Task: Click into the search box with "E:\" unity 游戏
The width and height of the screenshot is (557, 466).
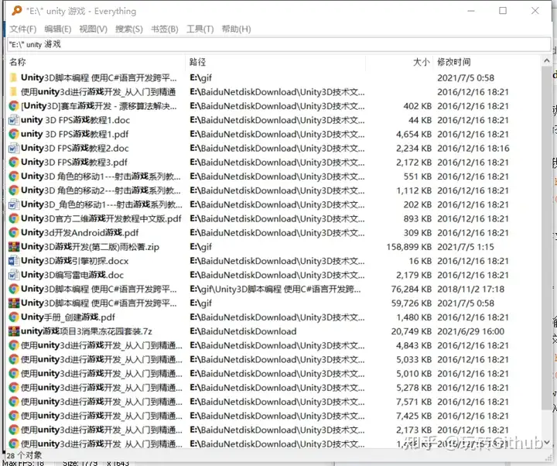Action: pyautogui.click(x=278, y=44)
